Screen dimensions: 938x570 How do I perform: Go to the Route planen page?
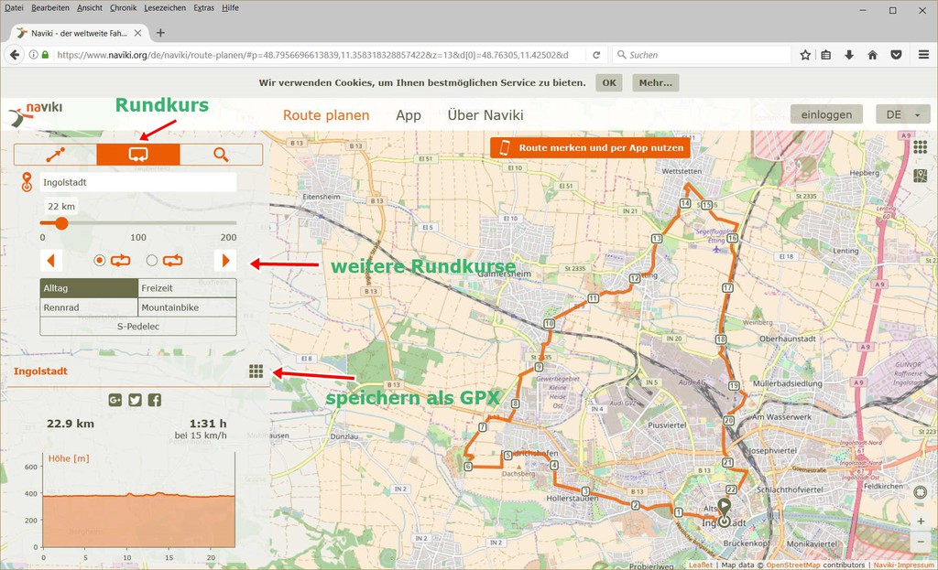click(326, 115)
